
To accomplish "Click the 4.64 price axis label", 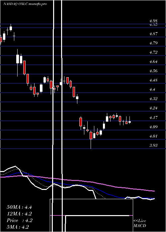I will pos(153,62).
